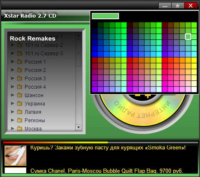Click the folder icon beside Латвия
Viewport: 200px width, 177px height.
[20, 112]
